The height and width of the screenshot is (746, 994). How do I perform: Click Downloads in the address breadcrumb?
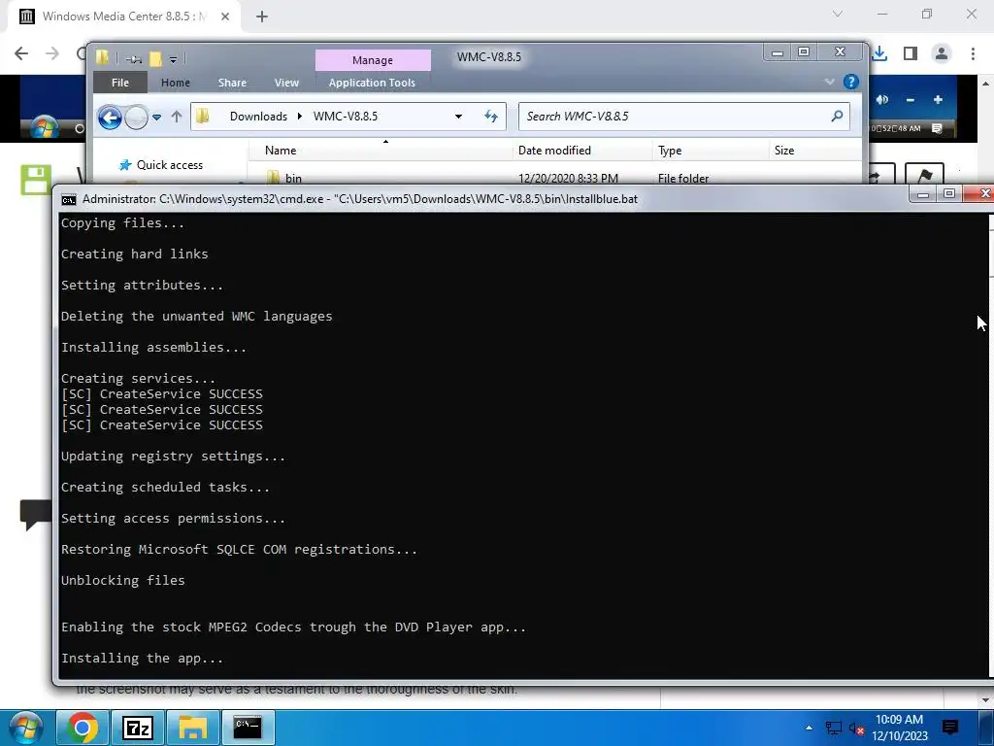pyautogui.click(x=258, y=117)
